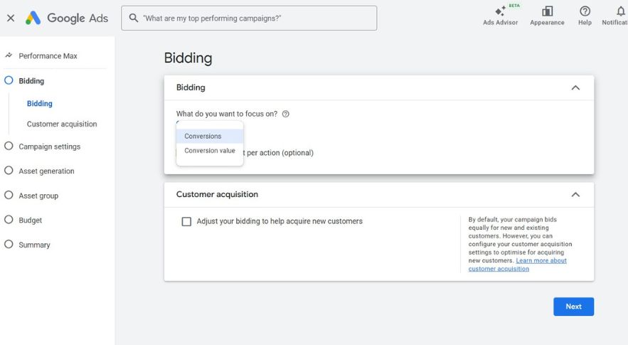Open the Asset group step
628x345 pixels.
pos(38,196)
